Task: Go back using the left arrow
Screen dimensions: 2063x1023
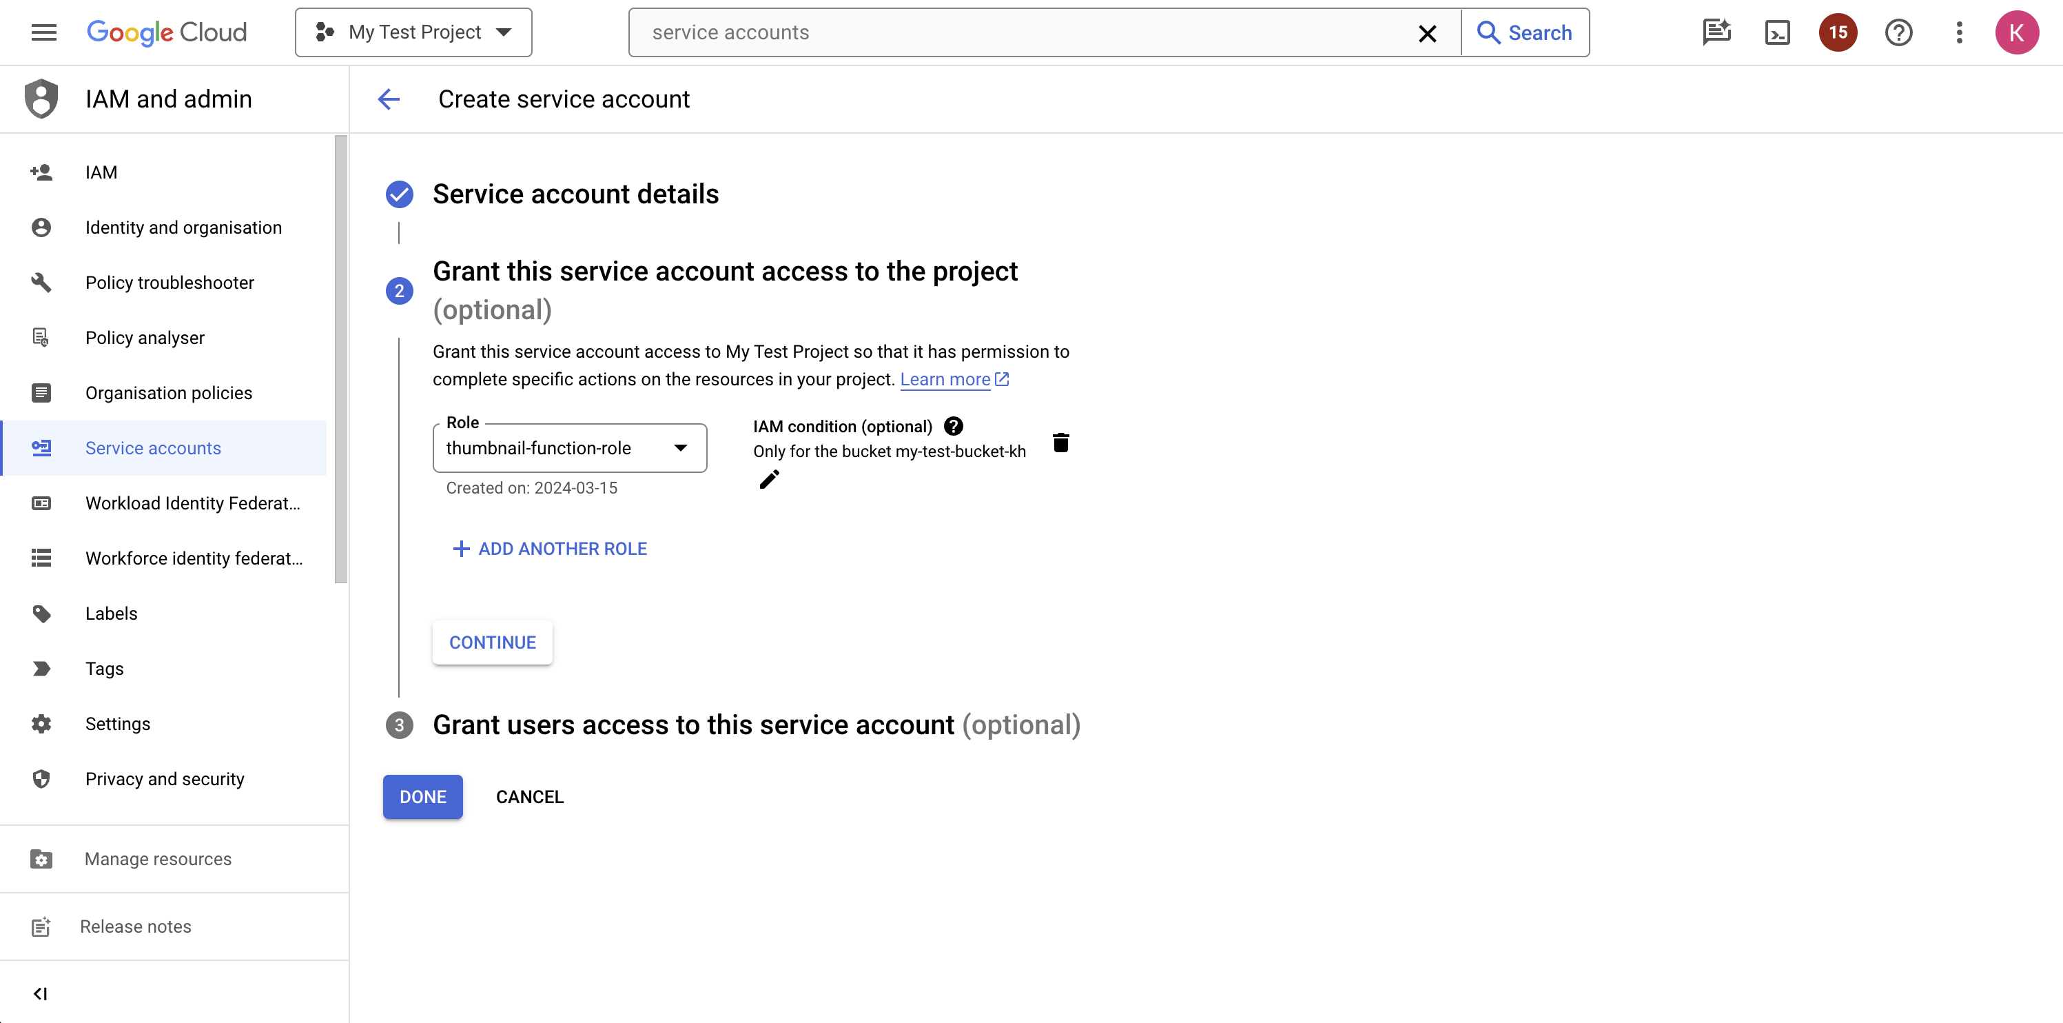Action: pos(389,99)
